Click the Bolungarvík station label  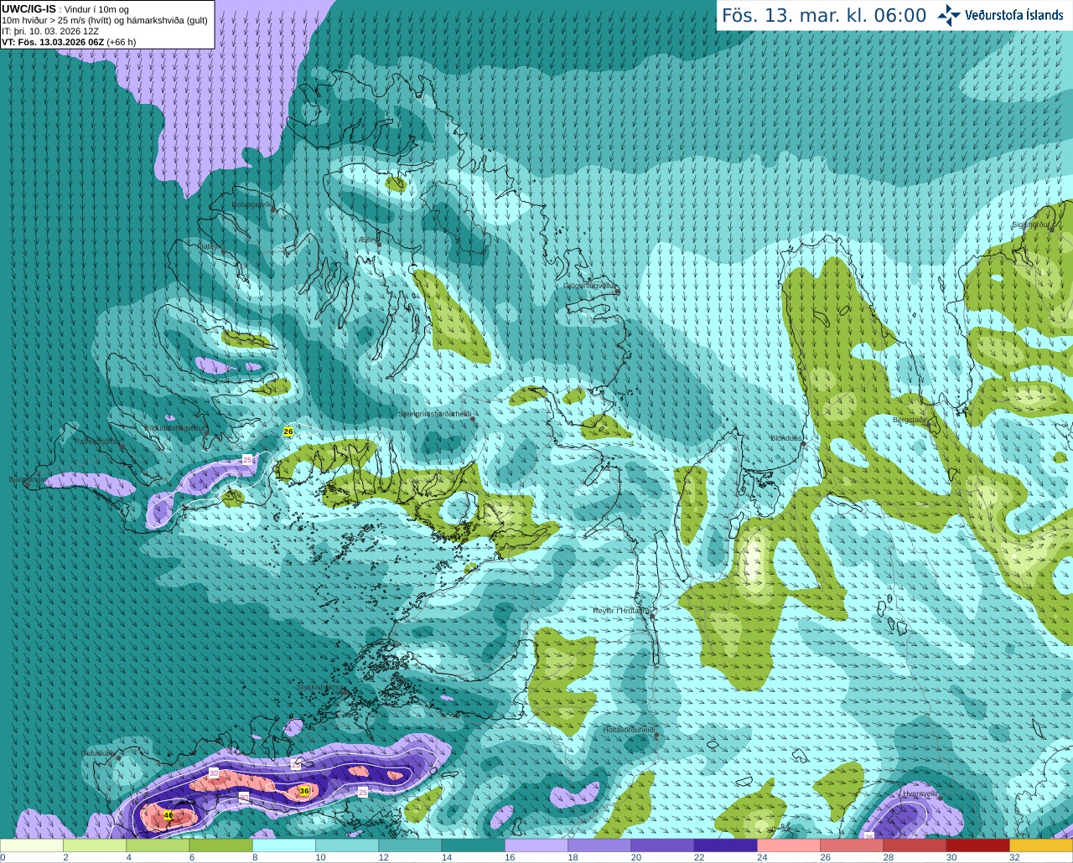pos(251,204)
